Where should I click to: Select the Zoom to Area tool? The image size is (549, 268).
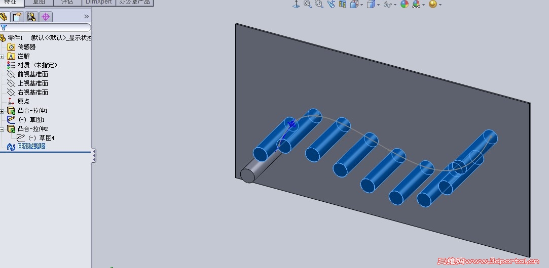(x=319, y=4)
